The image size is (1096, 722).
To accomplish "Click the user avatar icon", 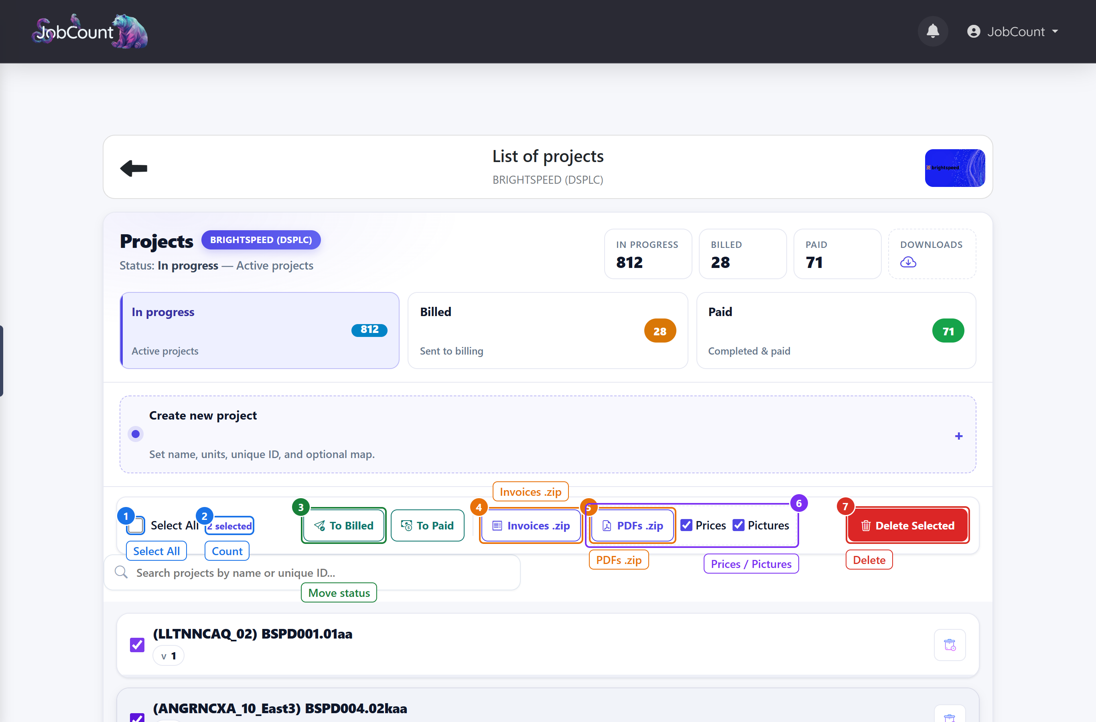I will click(x=974, y=31).
